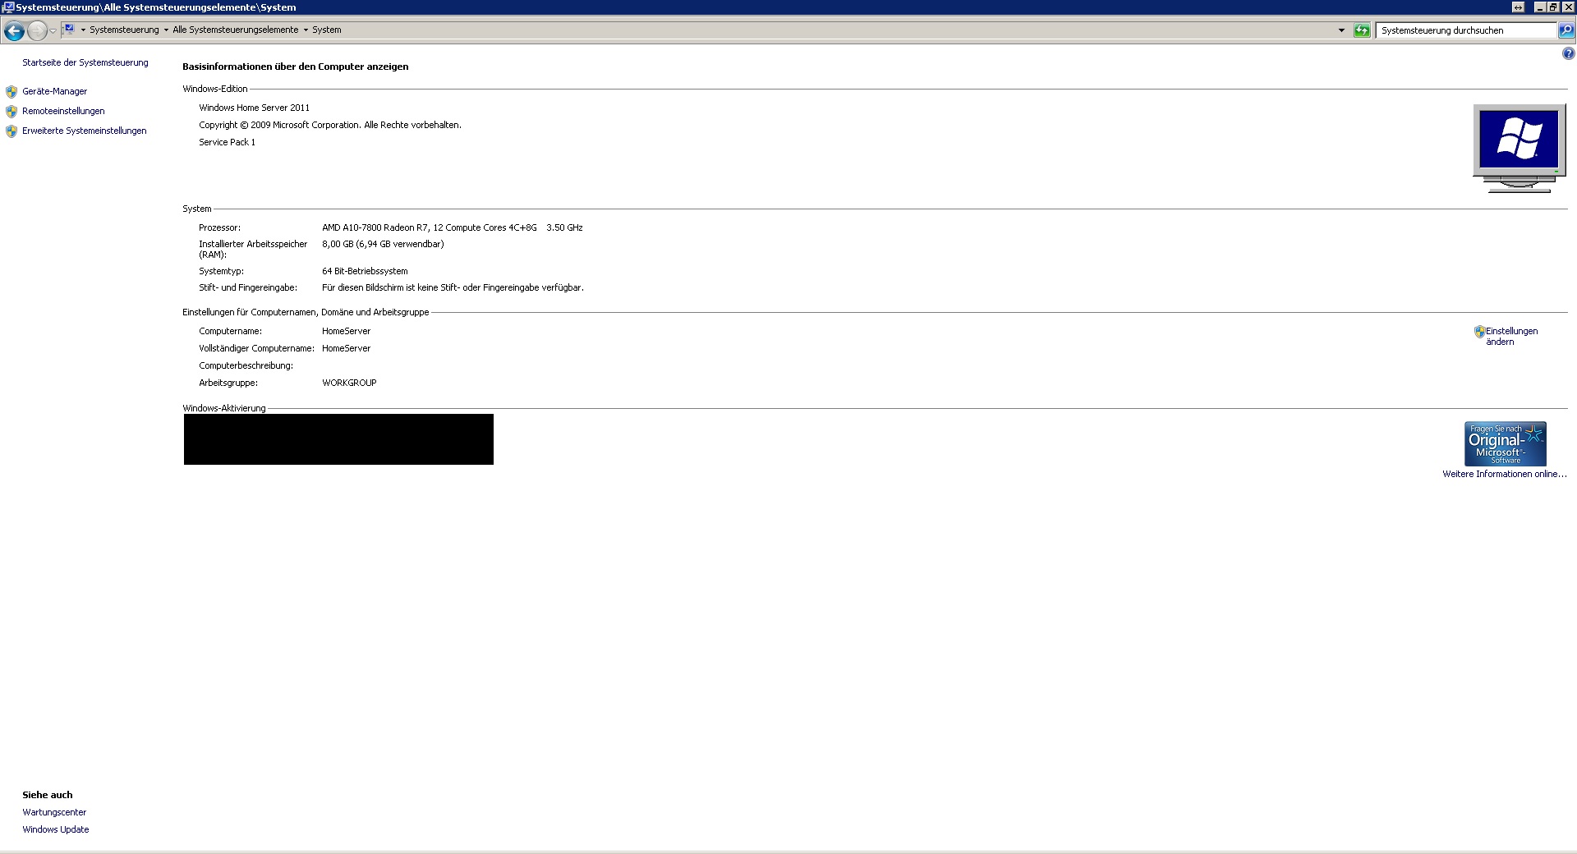Click the blue Back arrow button
Viewport: 1577px width, 854px height.
(x=14, y=31)
